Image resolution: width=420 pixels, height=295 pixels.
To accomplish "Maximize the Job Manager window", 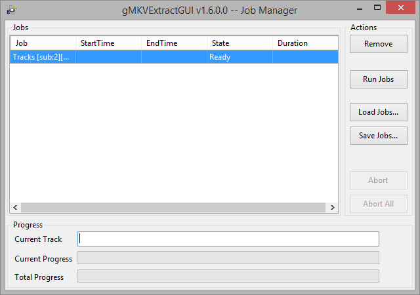I will [377, 7].
